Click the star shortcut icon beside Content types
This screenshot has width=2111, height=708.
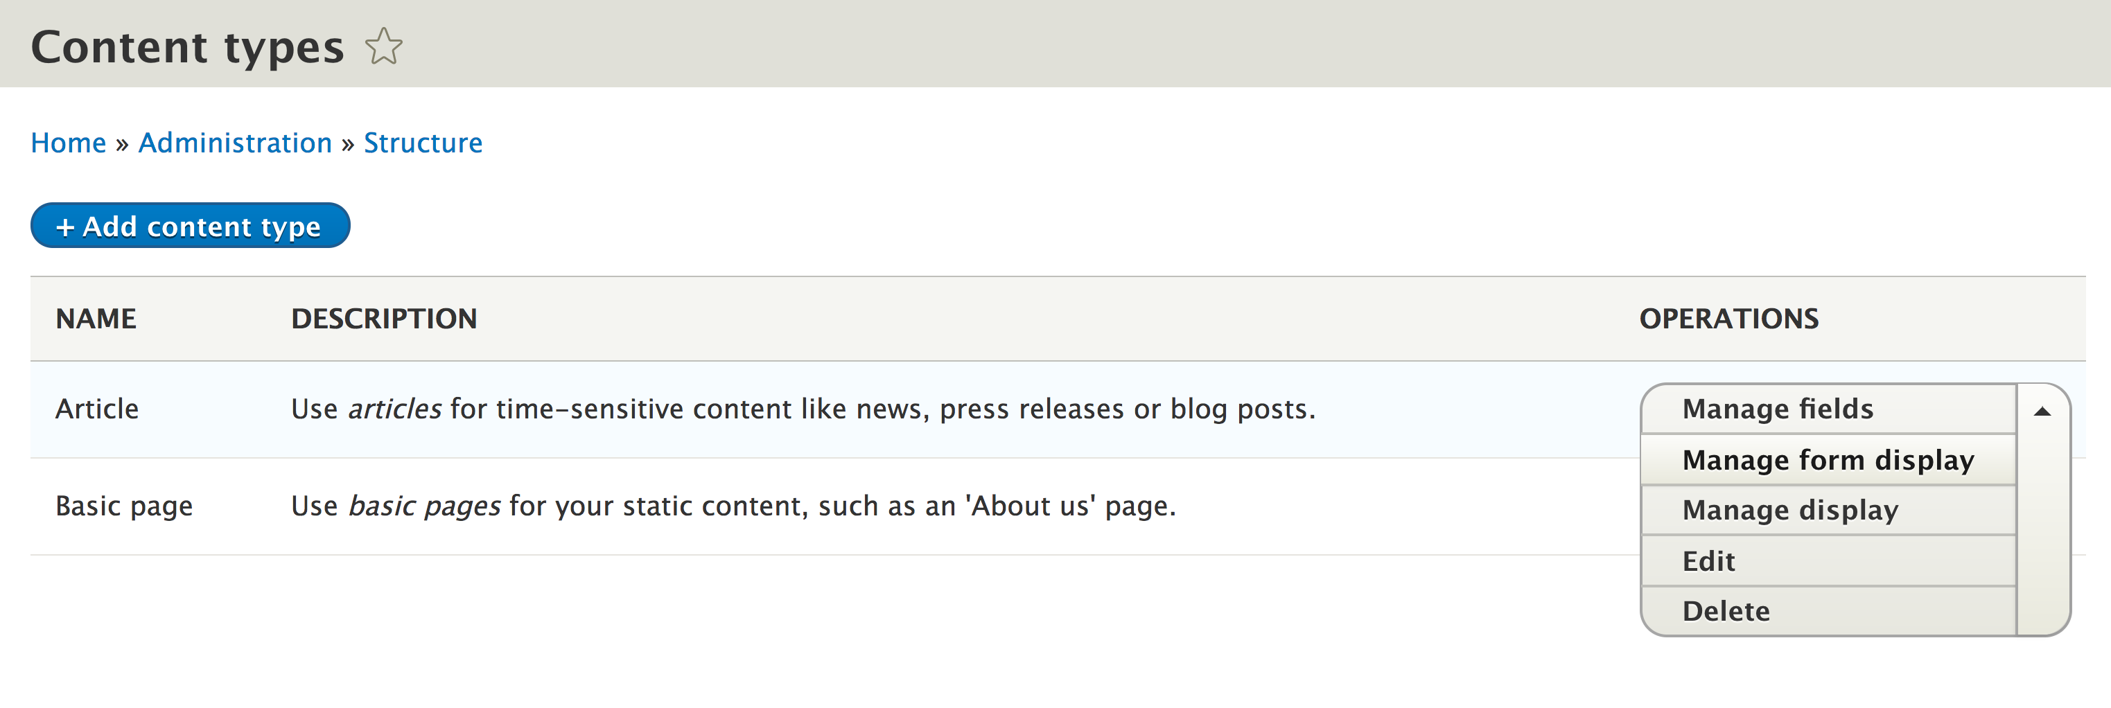383,46
